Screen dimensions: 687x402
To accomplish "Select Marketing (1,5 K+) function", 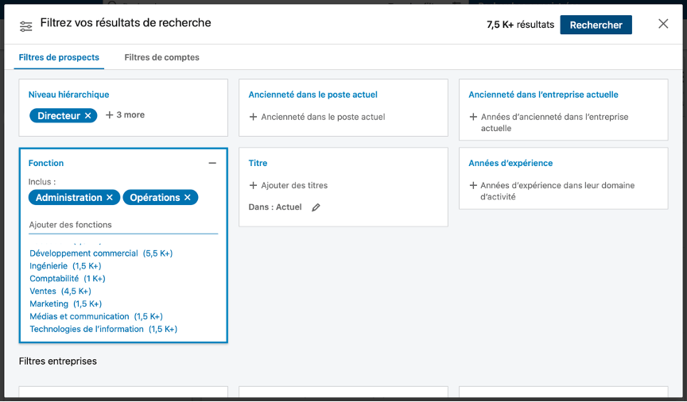I will tap(66, 304).
